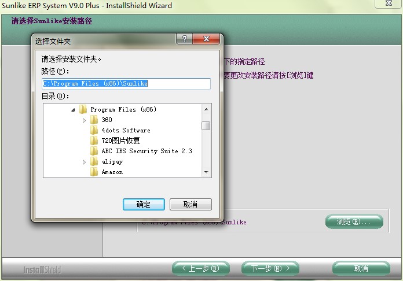Click the help question mark button in dialog
The width and height of the screenshot is (403, 281).
click(x=185, y=39)
